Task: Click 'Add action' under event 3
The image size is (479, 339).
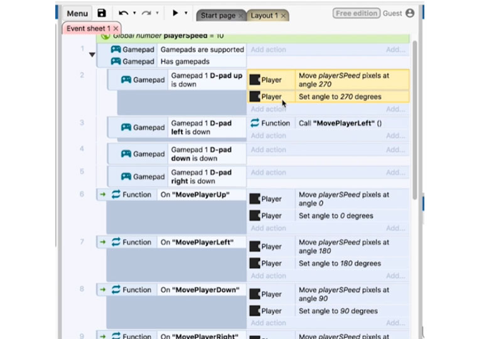Action: [x=268, y=135]
